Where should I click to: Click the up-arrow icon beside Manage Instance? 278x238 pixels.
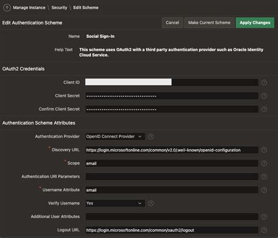point(7,8)
